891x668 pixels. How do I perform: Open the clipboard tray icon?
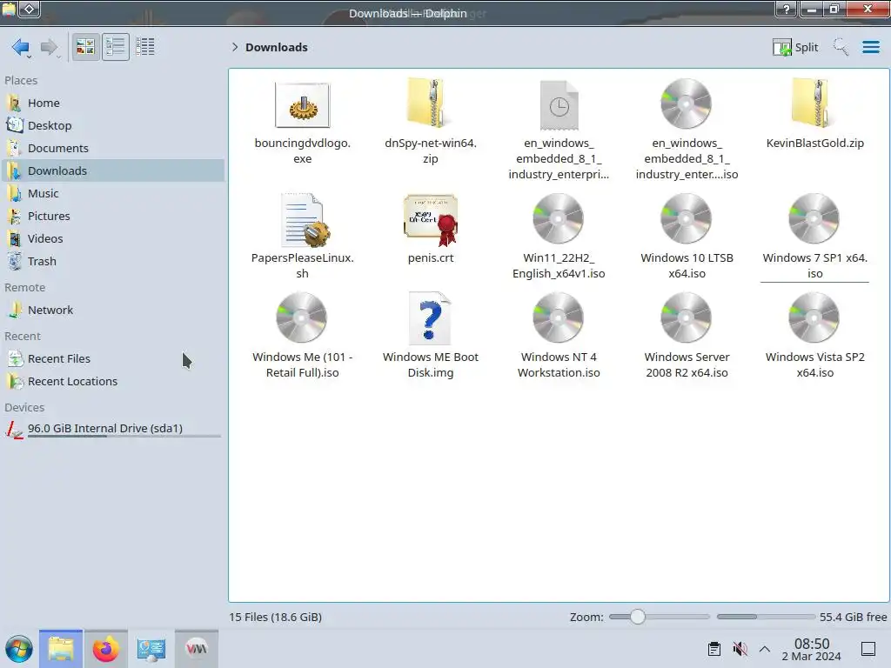coord(714,649)
